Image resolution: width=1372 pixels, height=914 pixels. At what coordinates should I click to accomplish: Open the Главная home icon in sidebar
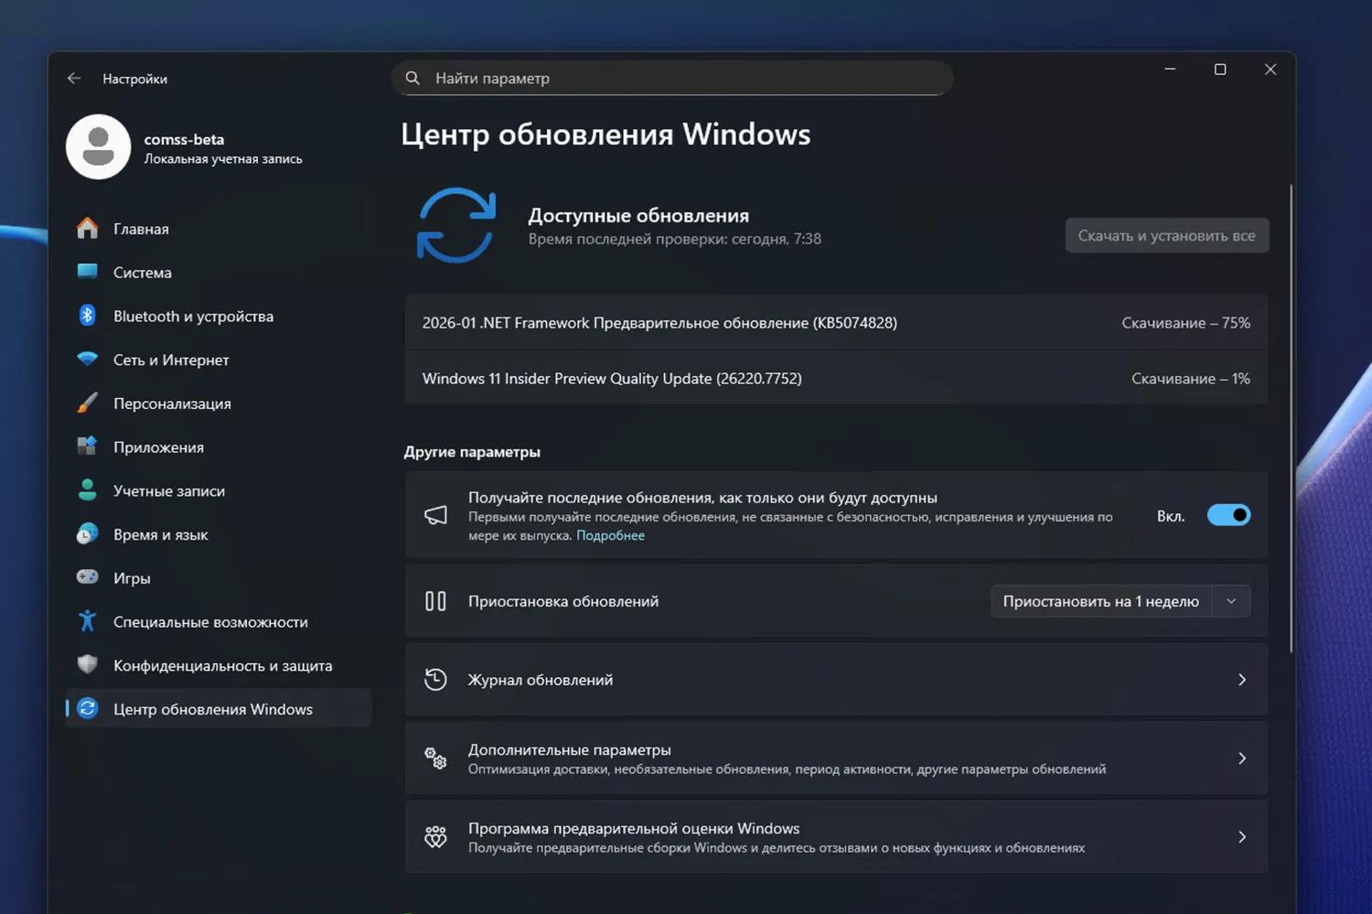88,228
